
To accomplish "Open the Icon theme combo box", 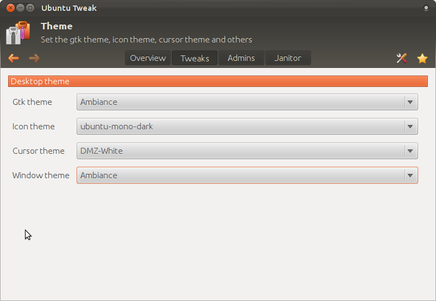I will 247,127.
